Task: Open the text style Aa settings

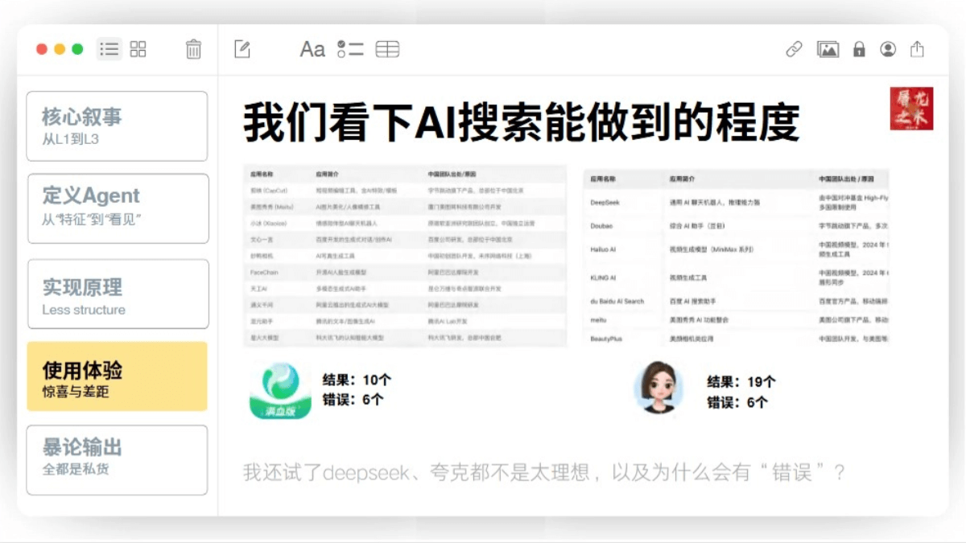Action: [312, 49]
